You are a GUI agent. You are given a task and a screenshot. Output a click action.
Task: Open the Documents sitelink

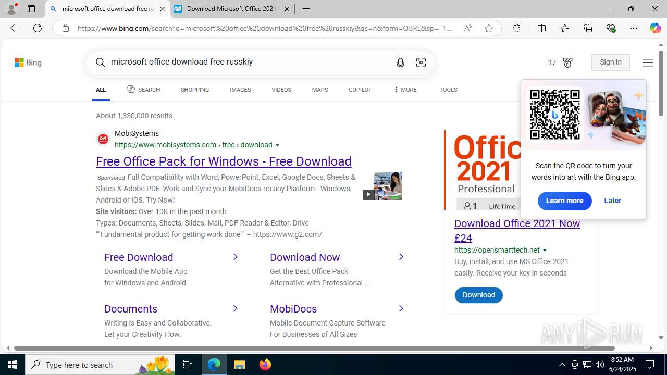(131, 309)
